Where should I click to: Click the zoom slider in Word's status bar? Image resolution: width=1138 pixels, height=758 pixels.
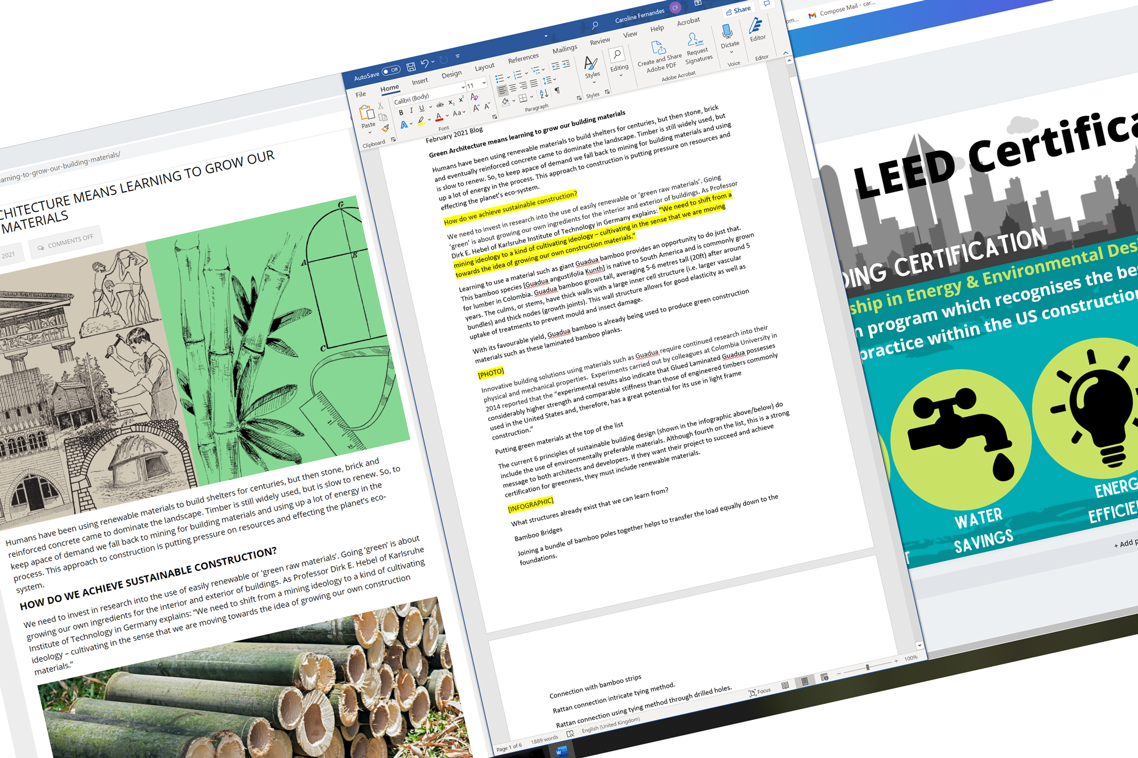[867, 666]
